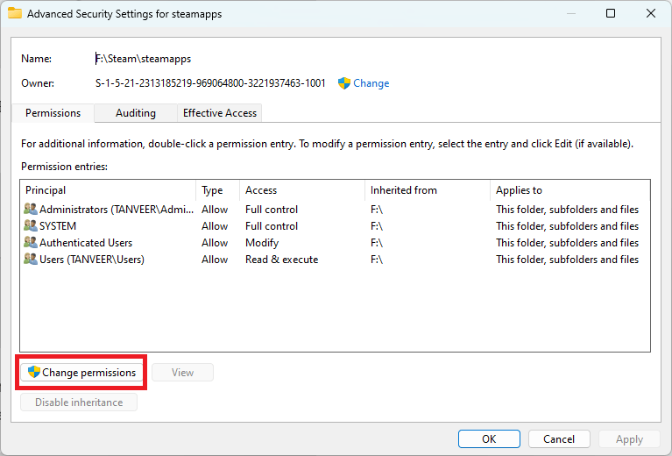Click the steamapps folder icon in the title bar
672x456 pixels.
click(15, 13)
